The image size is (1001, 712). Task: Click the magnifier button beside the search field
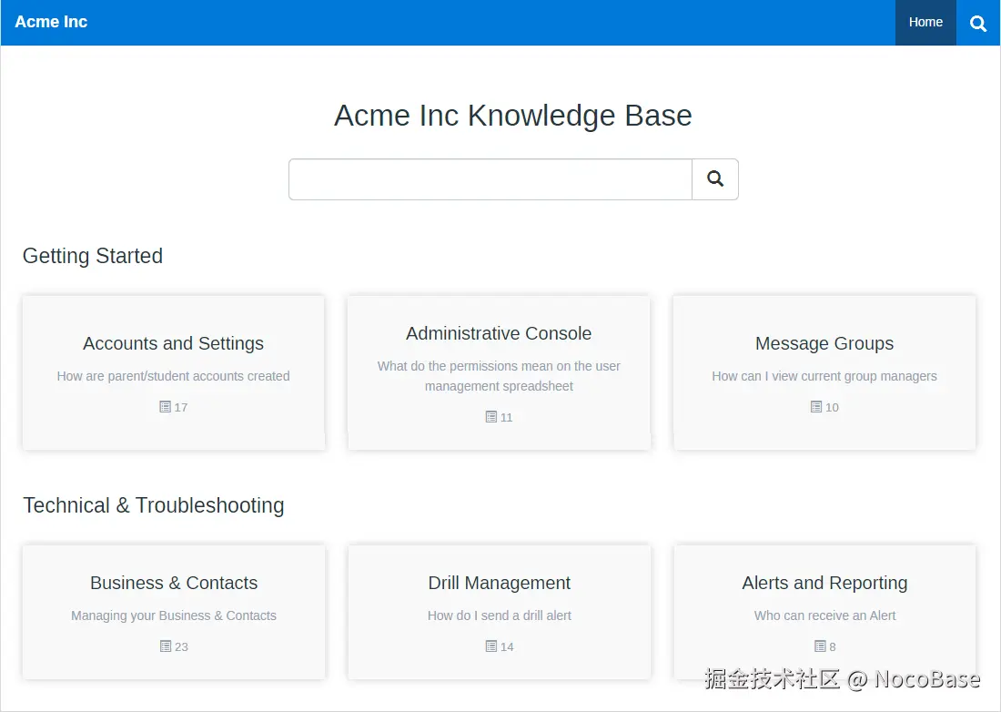(715, 179)
